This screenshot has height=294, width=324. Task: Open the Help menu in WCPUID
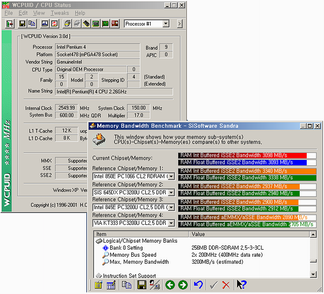coord(80,13)
